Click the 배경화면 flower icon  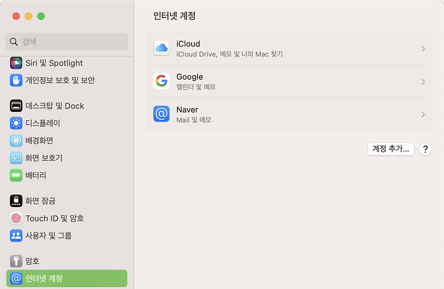pos(16,140)
